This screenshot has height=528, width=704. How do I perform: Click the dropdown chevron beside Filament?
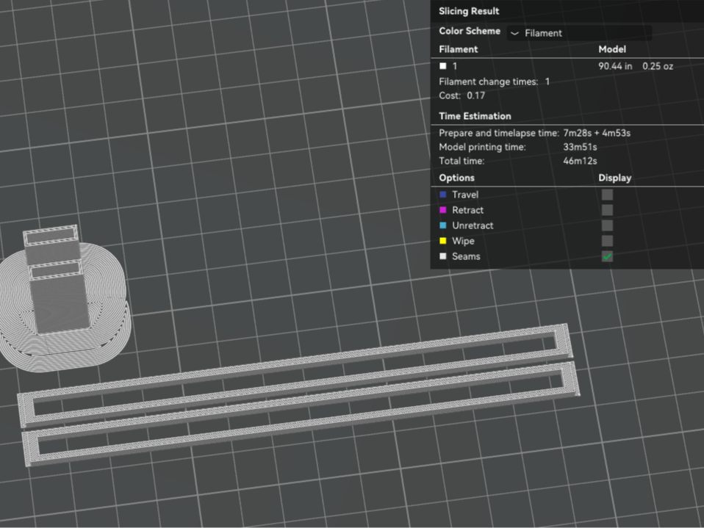tap(515, 33)
